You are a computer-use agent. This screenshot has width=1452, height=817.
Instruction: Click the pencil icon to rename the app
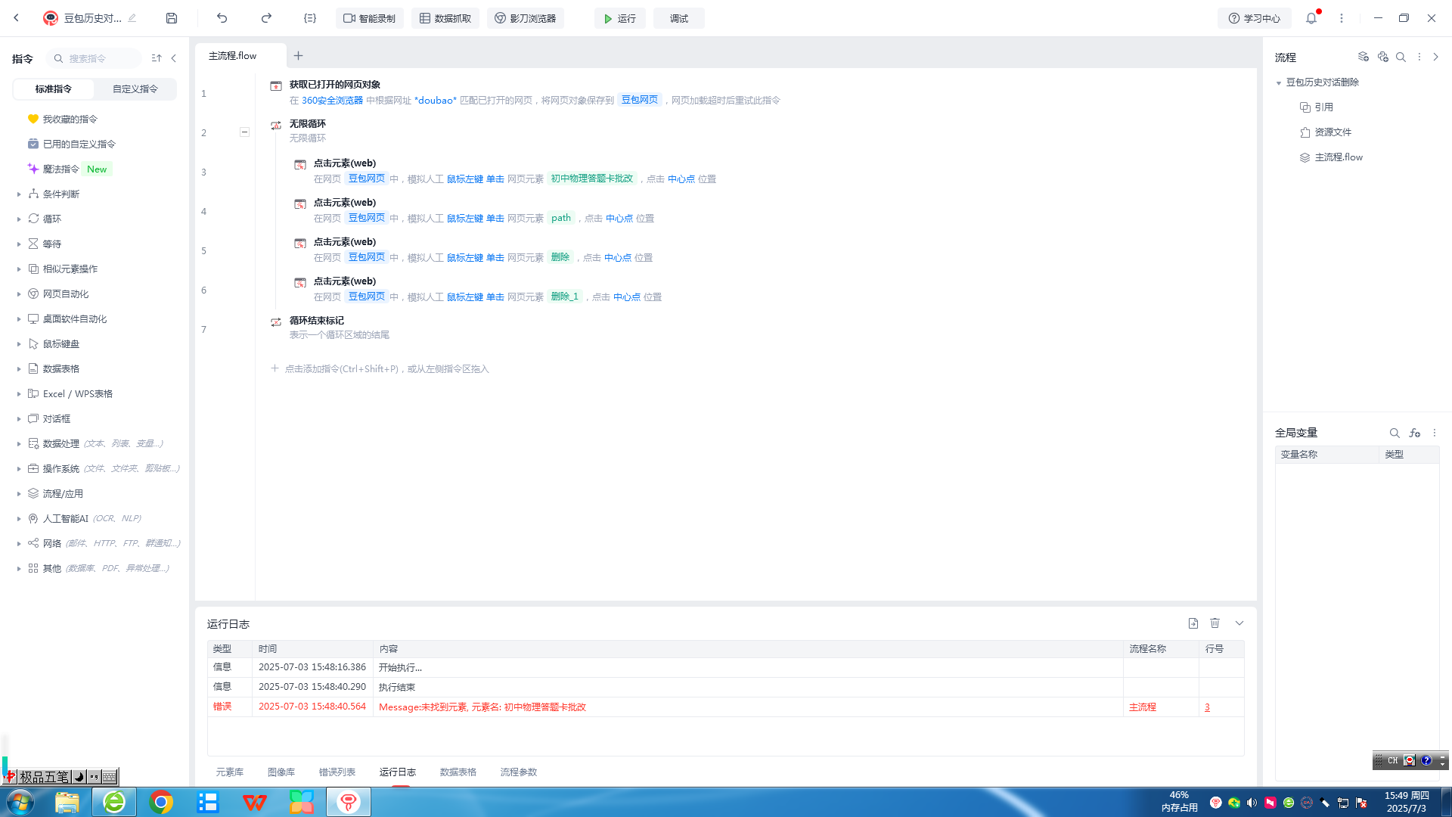tap(132, 18)
